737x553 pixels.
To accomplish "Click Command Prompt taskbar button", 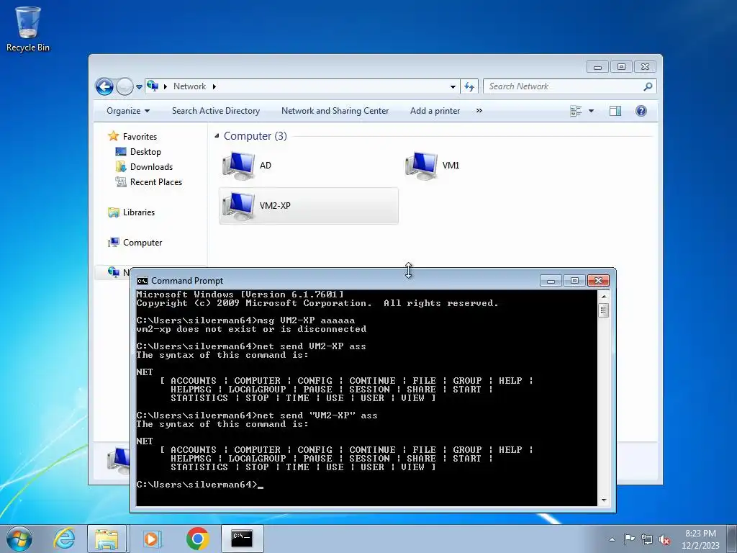I will point(242,539).
